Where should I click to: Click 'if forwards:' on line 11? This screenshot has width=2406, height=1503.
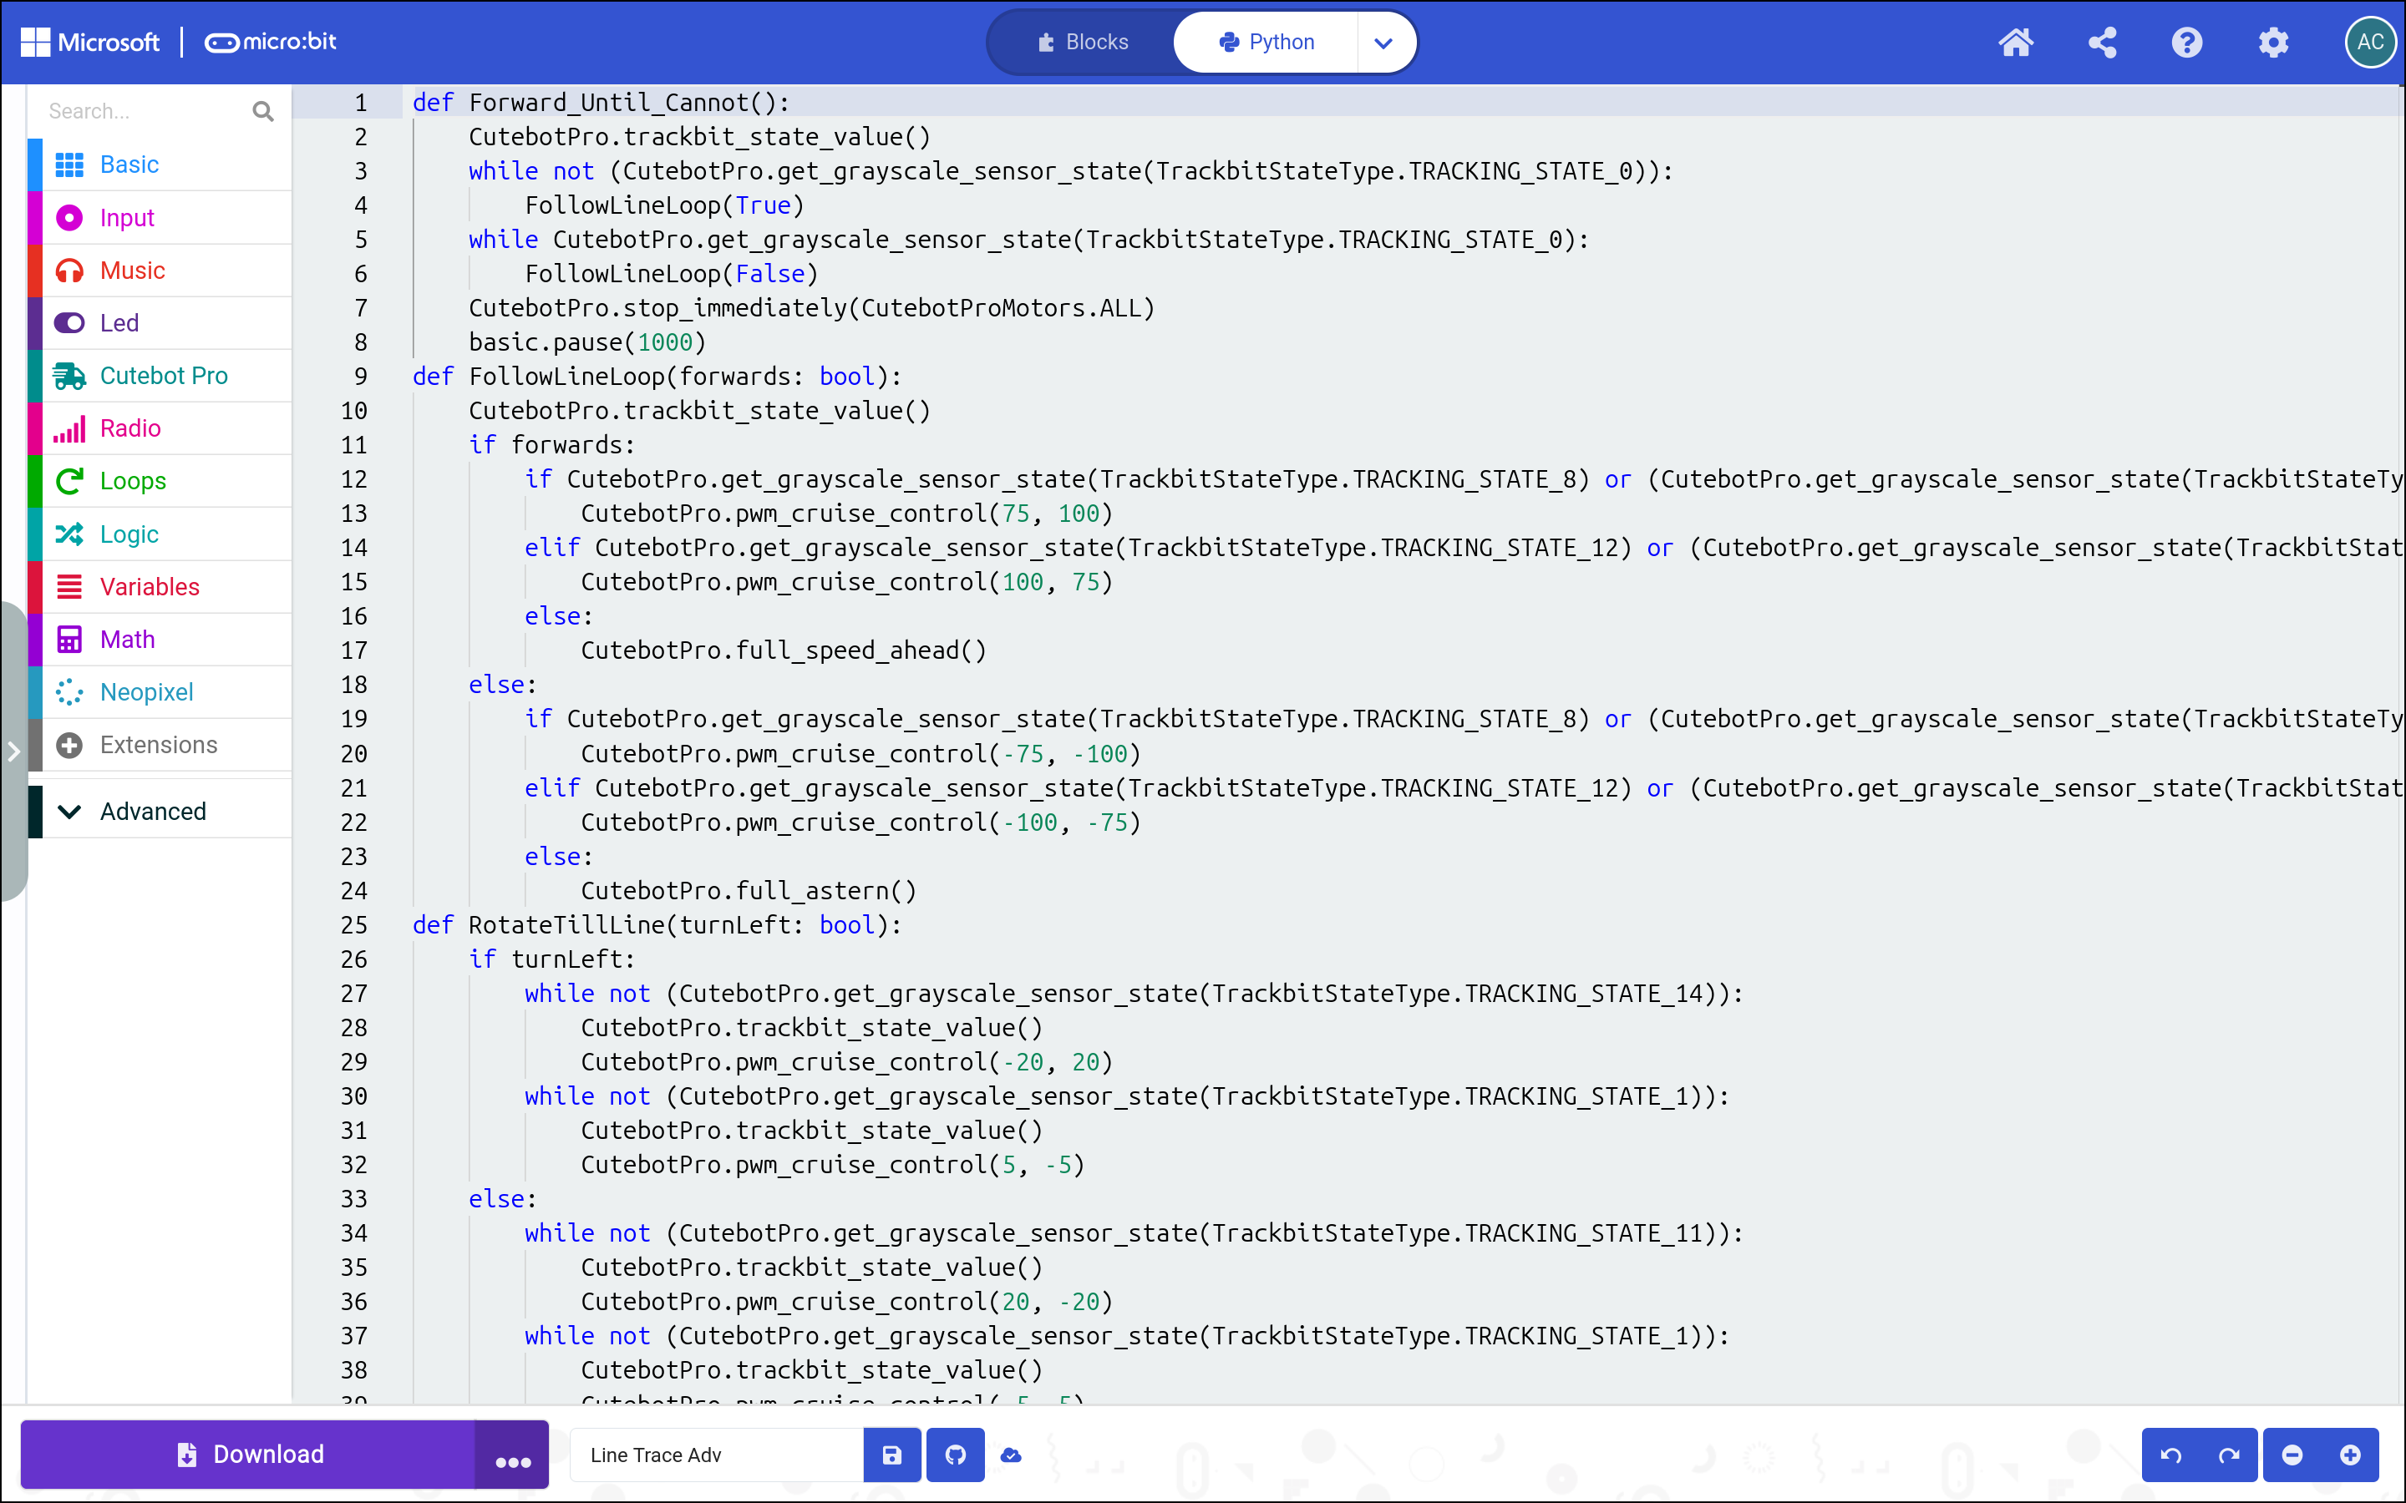tap(551, 445)
